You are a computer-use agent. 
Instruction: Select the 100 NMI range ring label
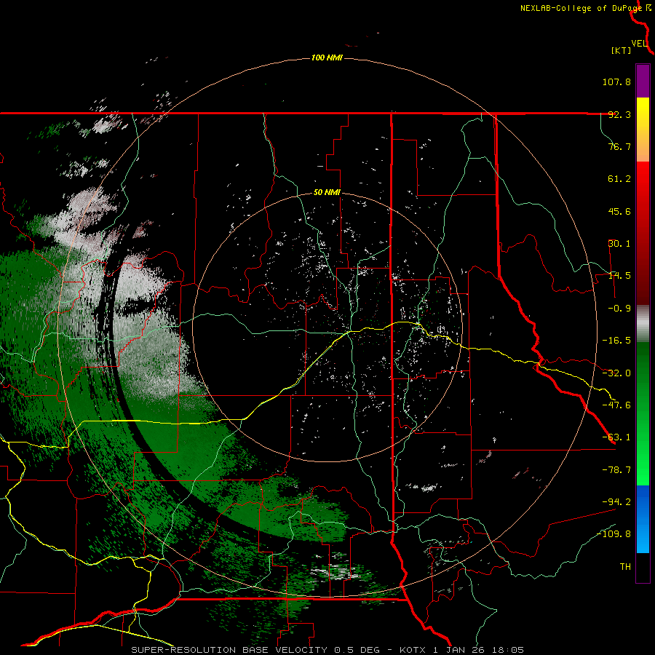pyautogui.click(x=327, y=57)
